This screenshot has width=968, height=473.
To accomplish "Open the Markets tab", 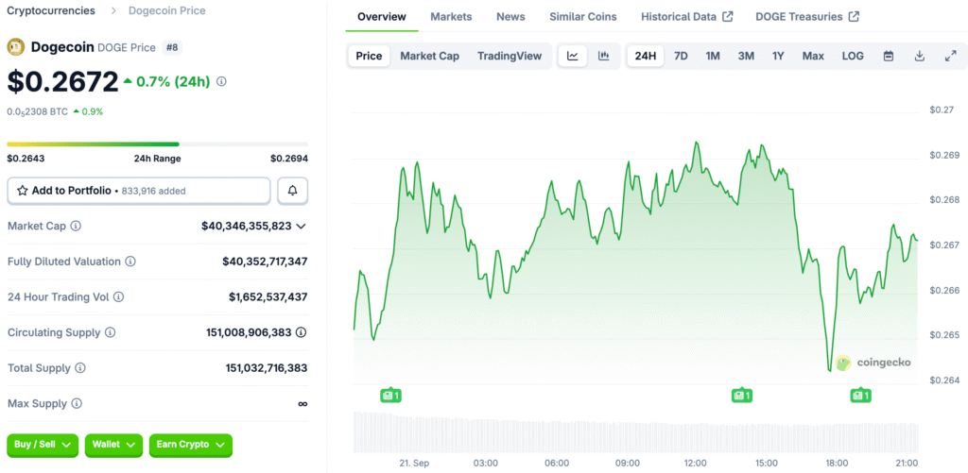I will coord(451,17).
